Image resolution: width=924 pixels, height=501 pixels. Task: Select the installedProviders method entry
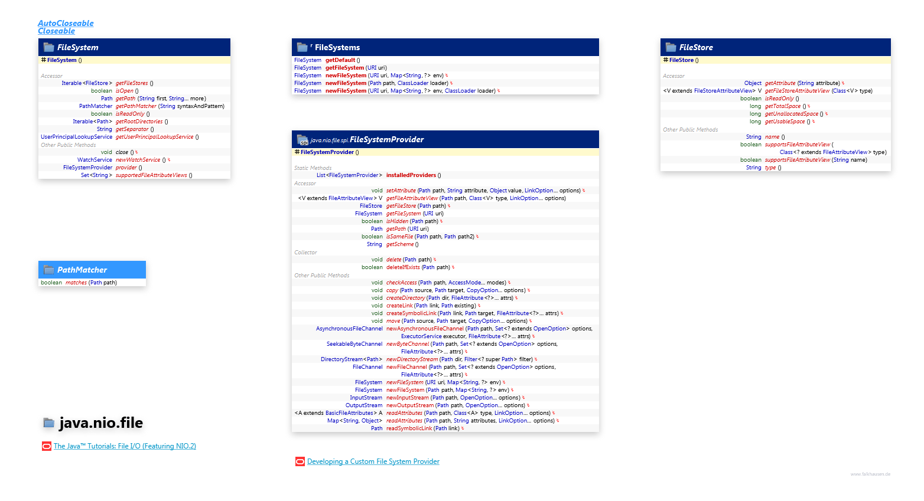(411, 175)
